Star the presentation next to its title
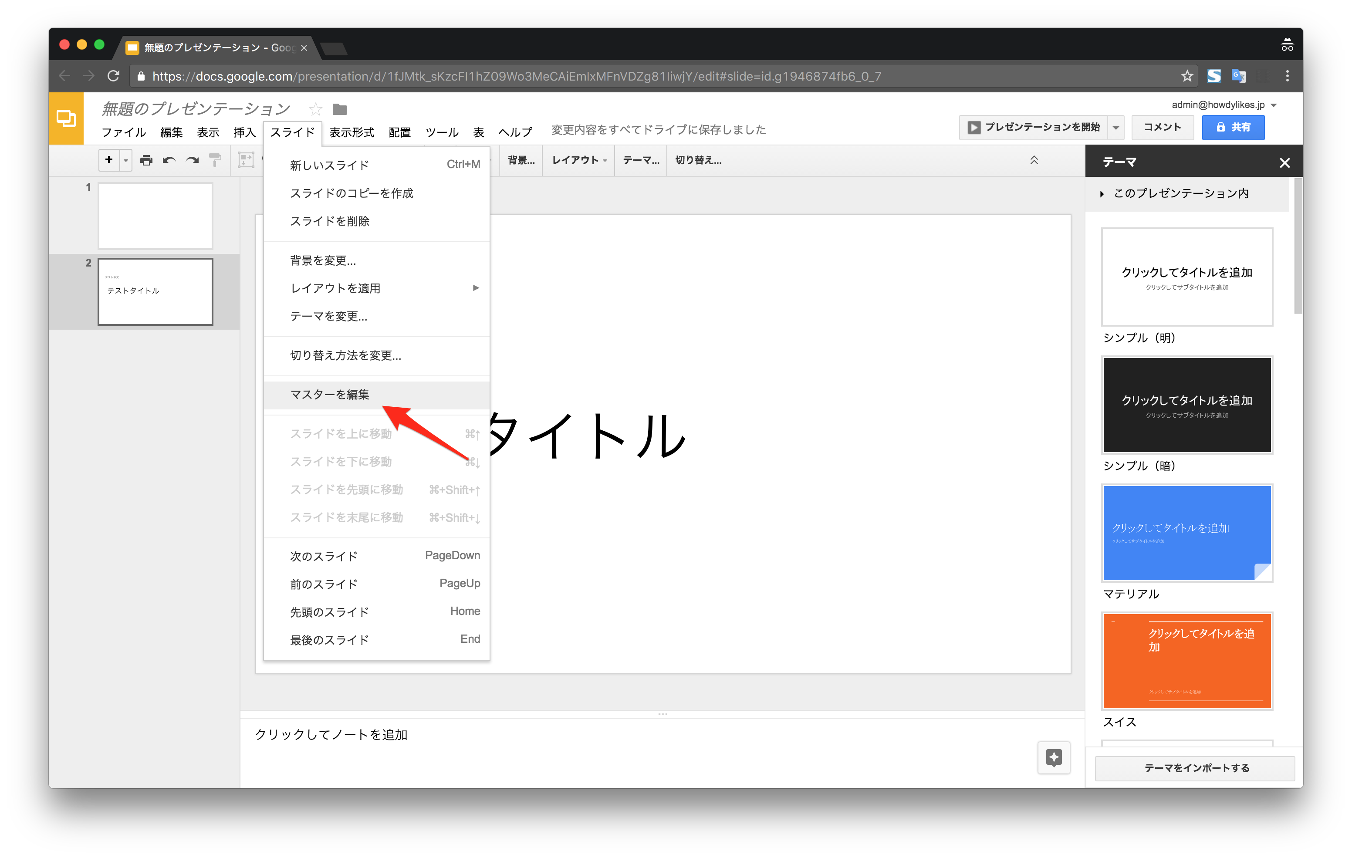 pos(314,109)
